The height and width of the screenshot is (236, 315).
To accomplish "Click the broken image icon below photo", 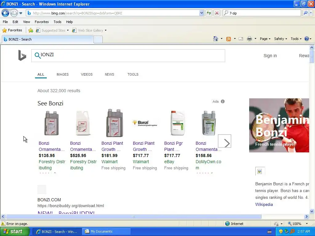I will (260, 171).
